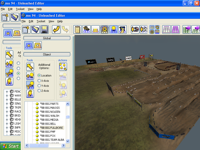Image resolution: width=200 pixels, height=150 pixels.
Task: Click the Save floppy disk toolbar icon
Action: coord(45,29)
